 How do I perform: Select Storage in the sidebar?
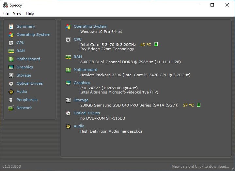[x=24, y=75]
